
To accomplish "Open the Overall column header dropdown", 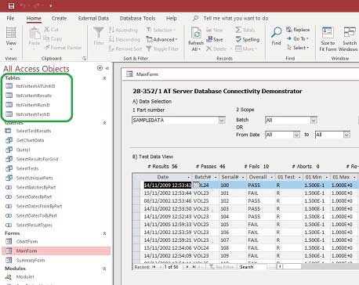I will pos(271,177).
